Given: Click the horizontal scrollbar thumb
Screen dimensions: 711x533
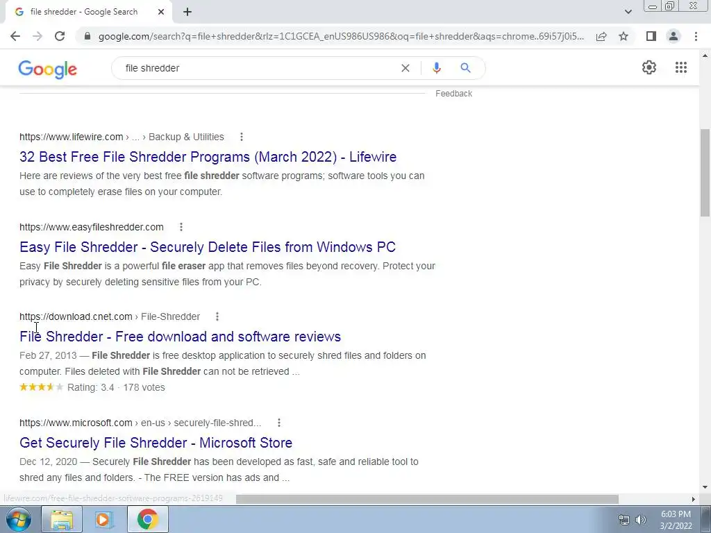Looking at the screenshot, I should [x=427, y=499].
